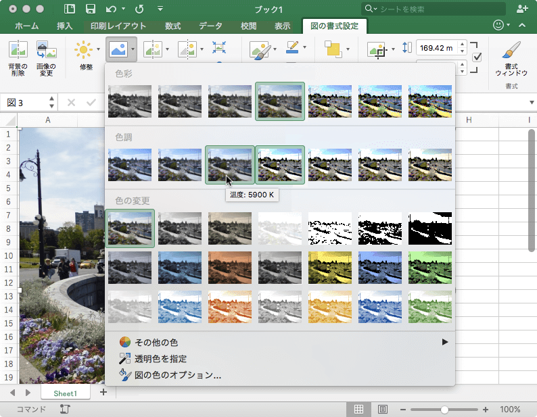Click the crop tool icon
The width and height of the screenshot is (537, 417).
point(376,50)
